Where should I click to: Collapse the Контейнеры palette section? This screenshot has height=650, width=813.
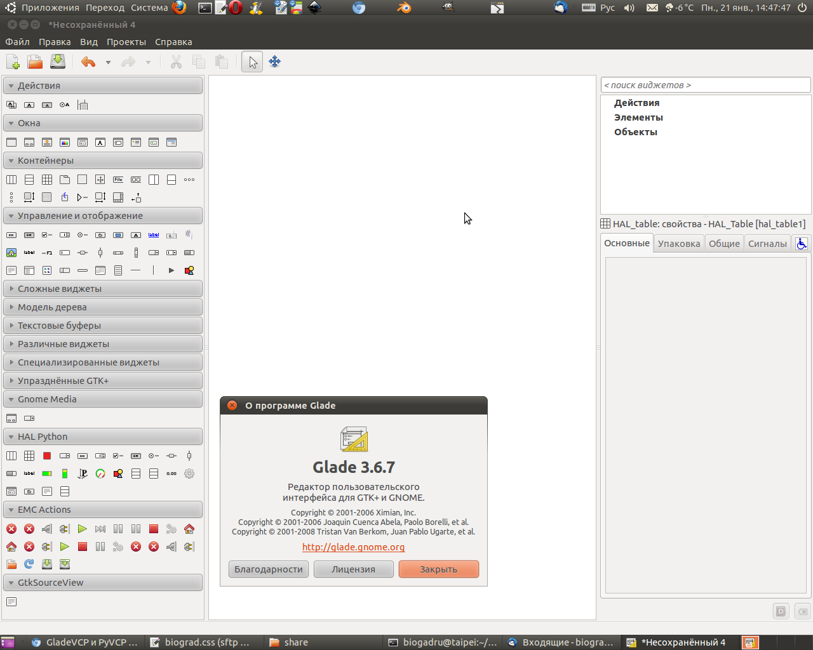[103, 161]
